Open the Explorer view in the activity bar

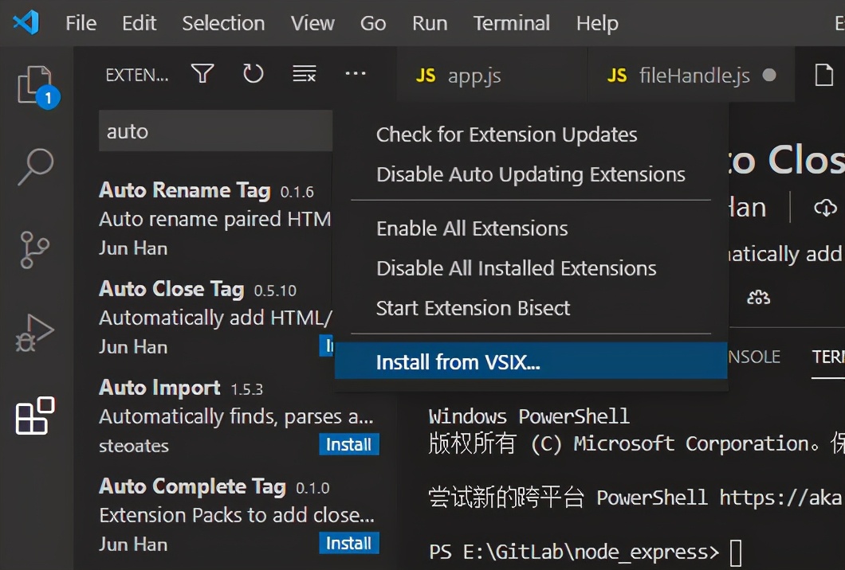coord(35,84)
